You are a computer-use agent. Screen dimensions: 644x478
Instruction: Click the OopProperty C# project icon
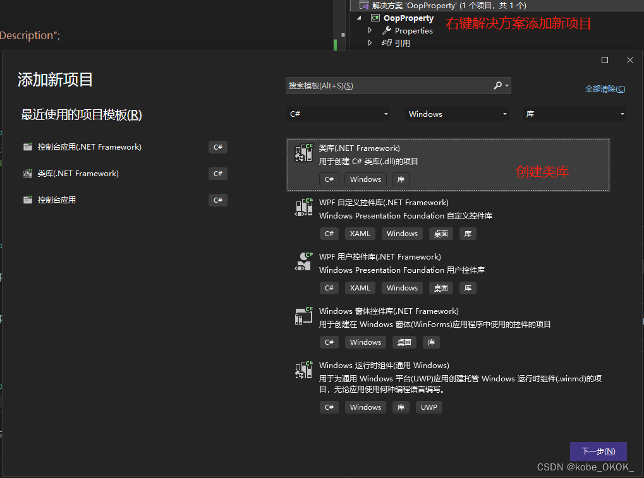(x=375, y=18)
